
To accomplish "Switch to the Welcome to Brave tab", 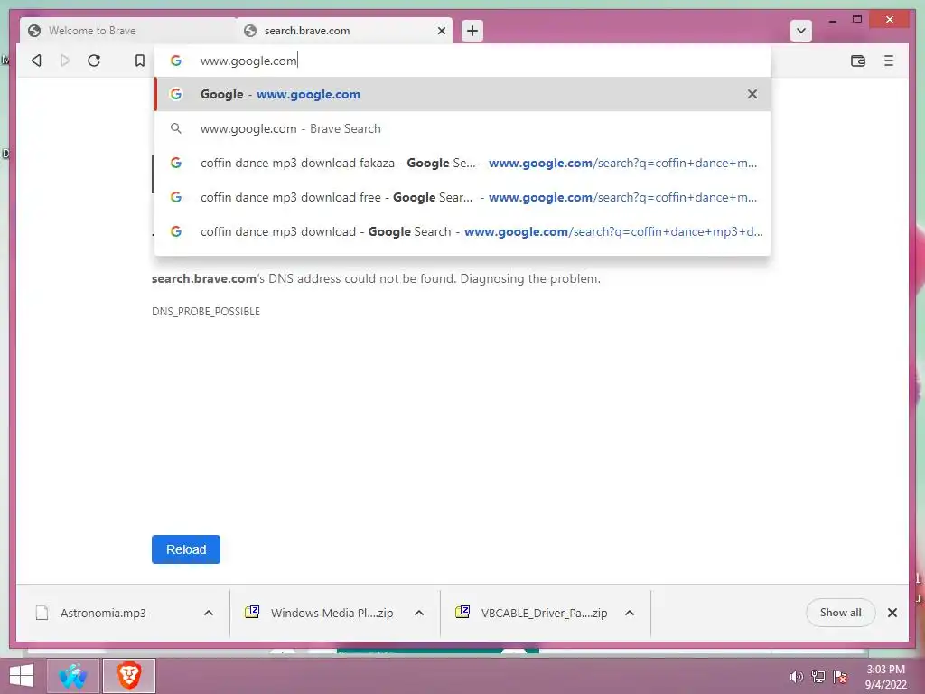I will click(x=126, y=31).
